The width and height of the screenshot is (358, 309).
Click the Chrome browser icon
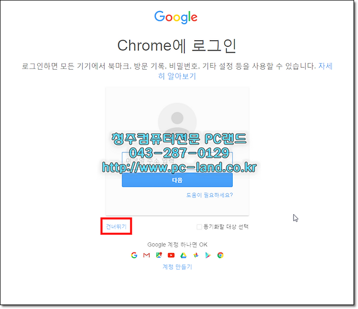tap(220, 255)
